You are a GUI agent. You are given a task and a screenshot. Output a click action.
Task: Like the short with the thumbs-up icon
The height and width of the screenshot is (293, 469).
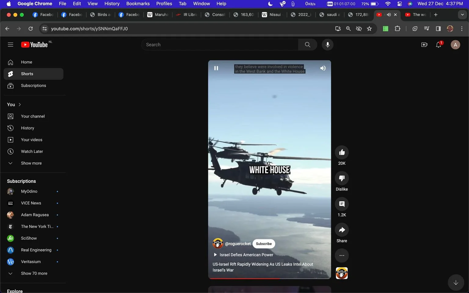click(342, 152)
